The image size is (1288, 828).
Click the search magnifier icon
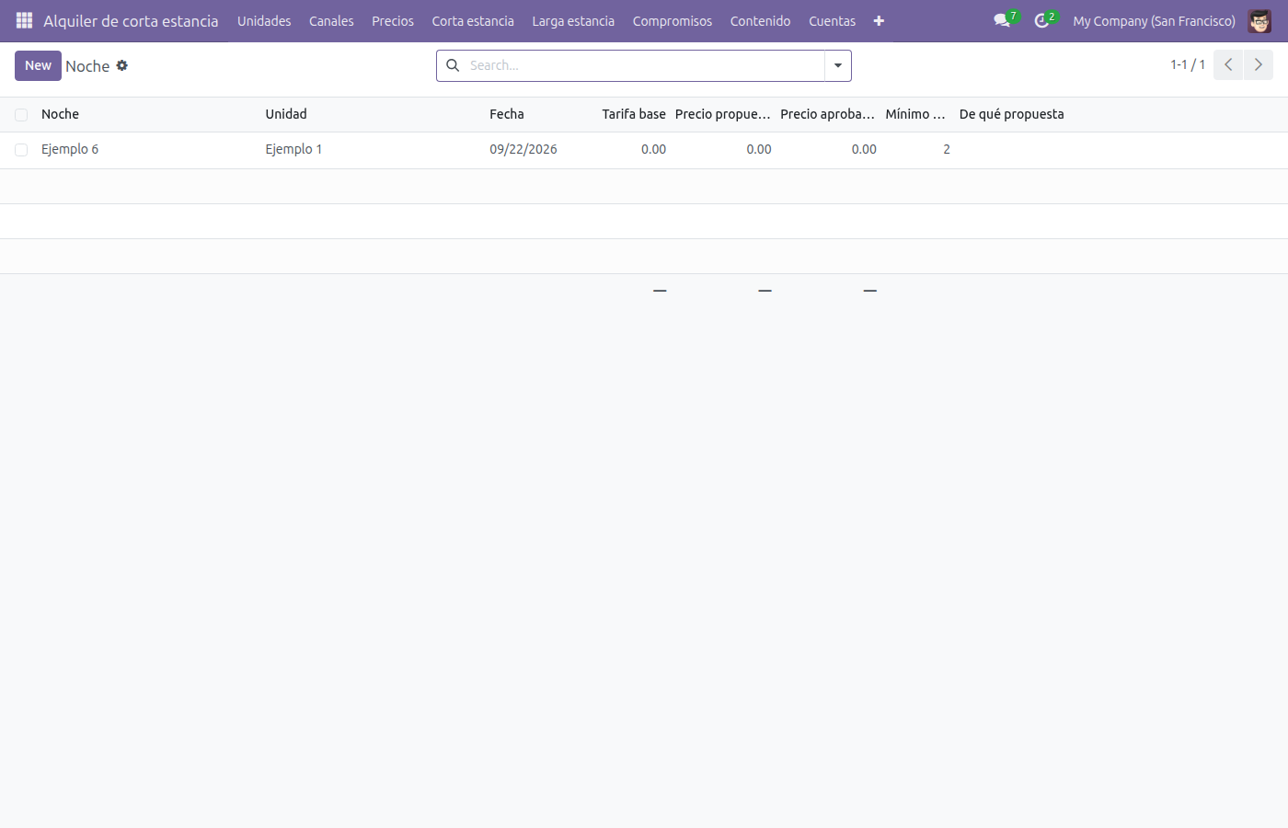[x=453, y=65]
